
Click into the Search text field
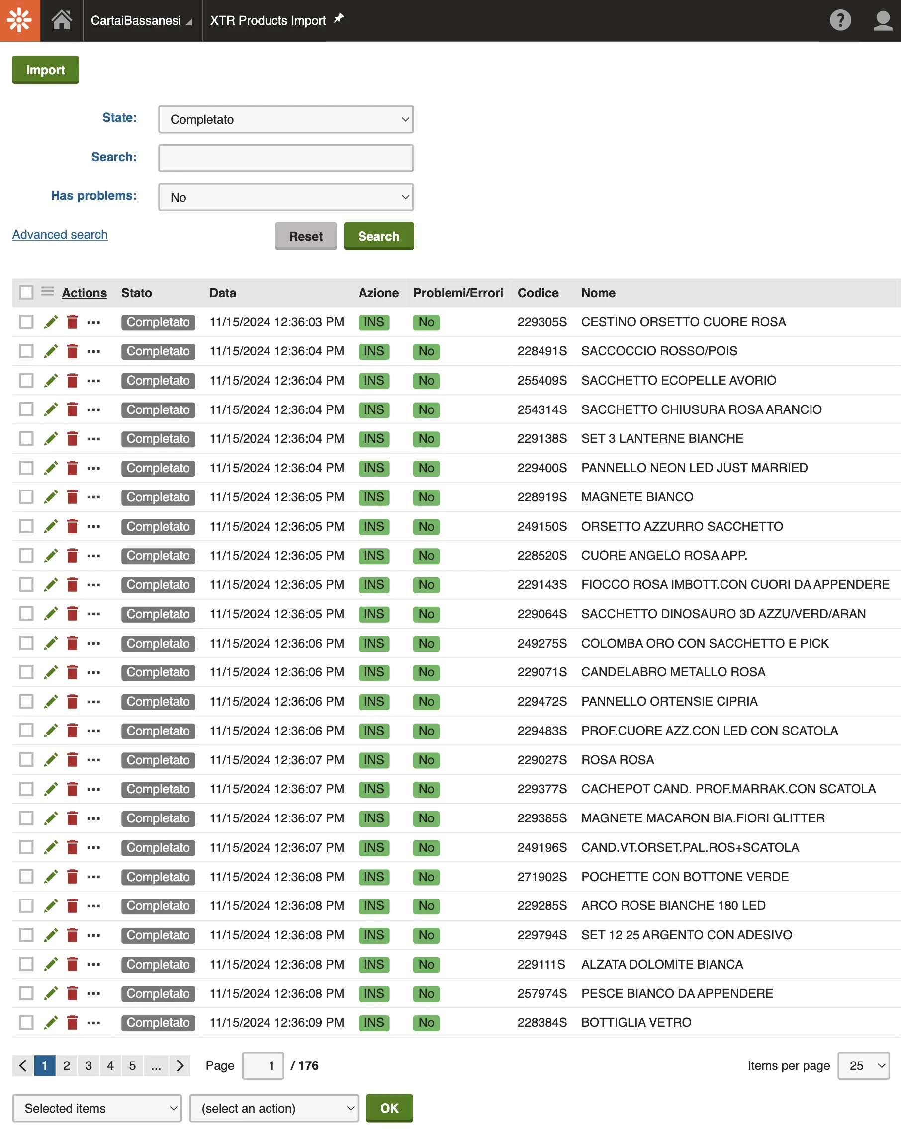tap(285, 158)
